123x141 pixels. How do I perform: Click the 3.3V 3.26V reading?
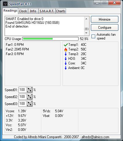click(16, 120)
